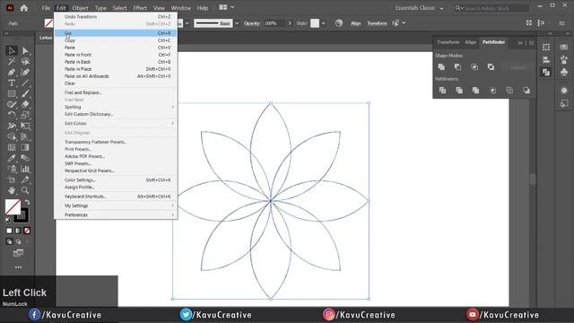Click the Unite shape mode icon

tap(441, 67)
